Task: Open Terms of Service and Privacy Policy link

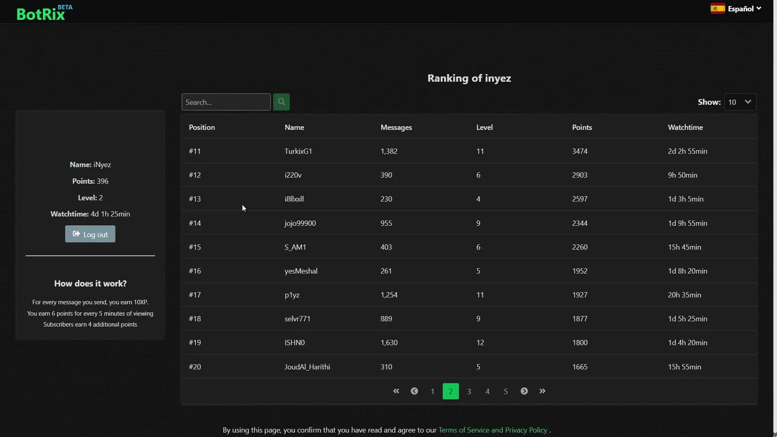Action: pyautogui.click(x=492, y=430)
